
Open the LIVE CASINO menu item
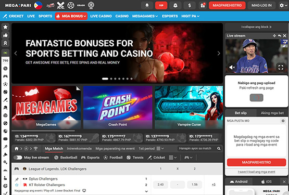(101, 16)
